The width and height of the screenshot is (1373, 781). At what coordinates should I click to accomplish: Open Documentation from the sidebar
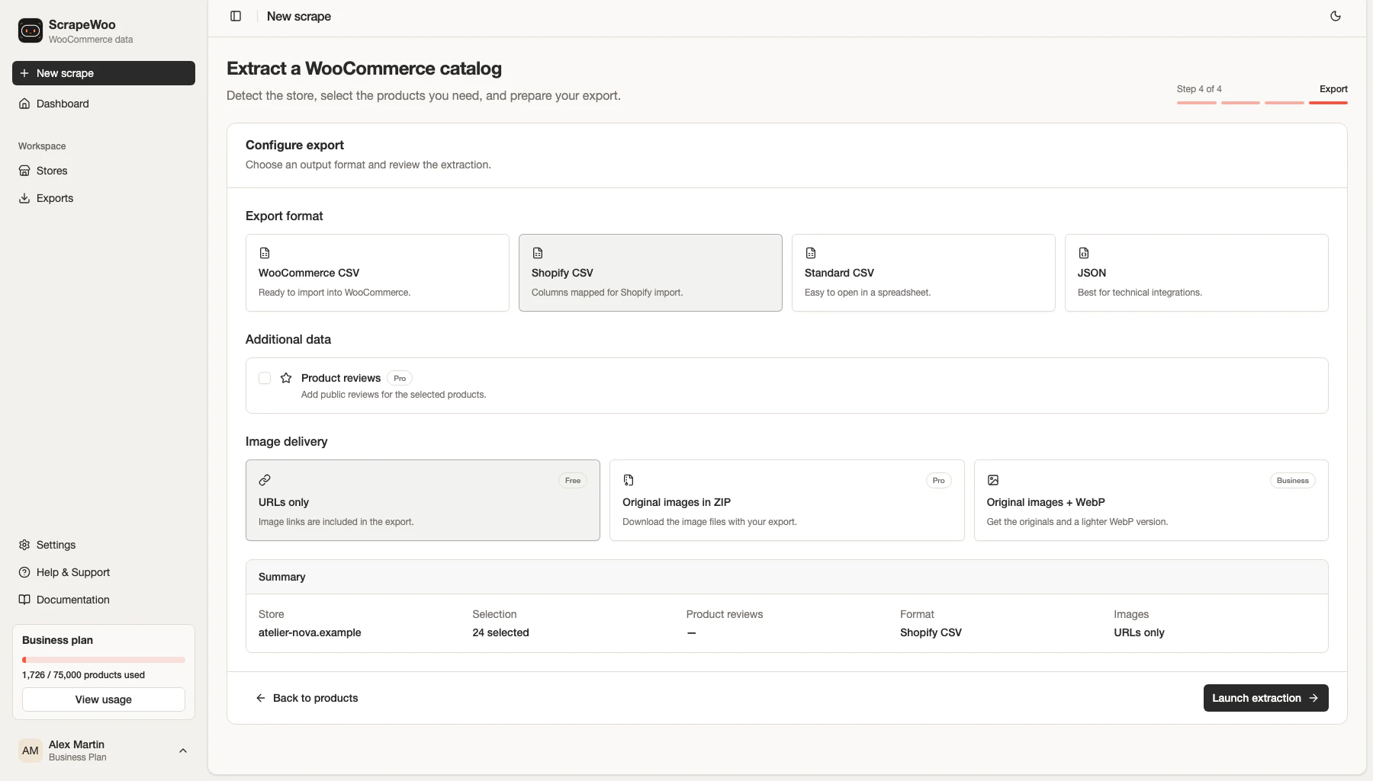click(x=104, y=600)
